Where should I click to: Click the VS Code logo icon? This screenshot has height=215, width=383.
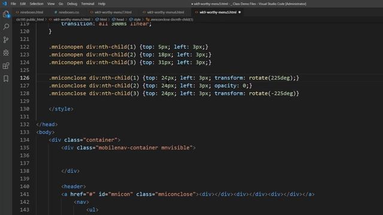pos(4,4)
